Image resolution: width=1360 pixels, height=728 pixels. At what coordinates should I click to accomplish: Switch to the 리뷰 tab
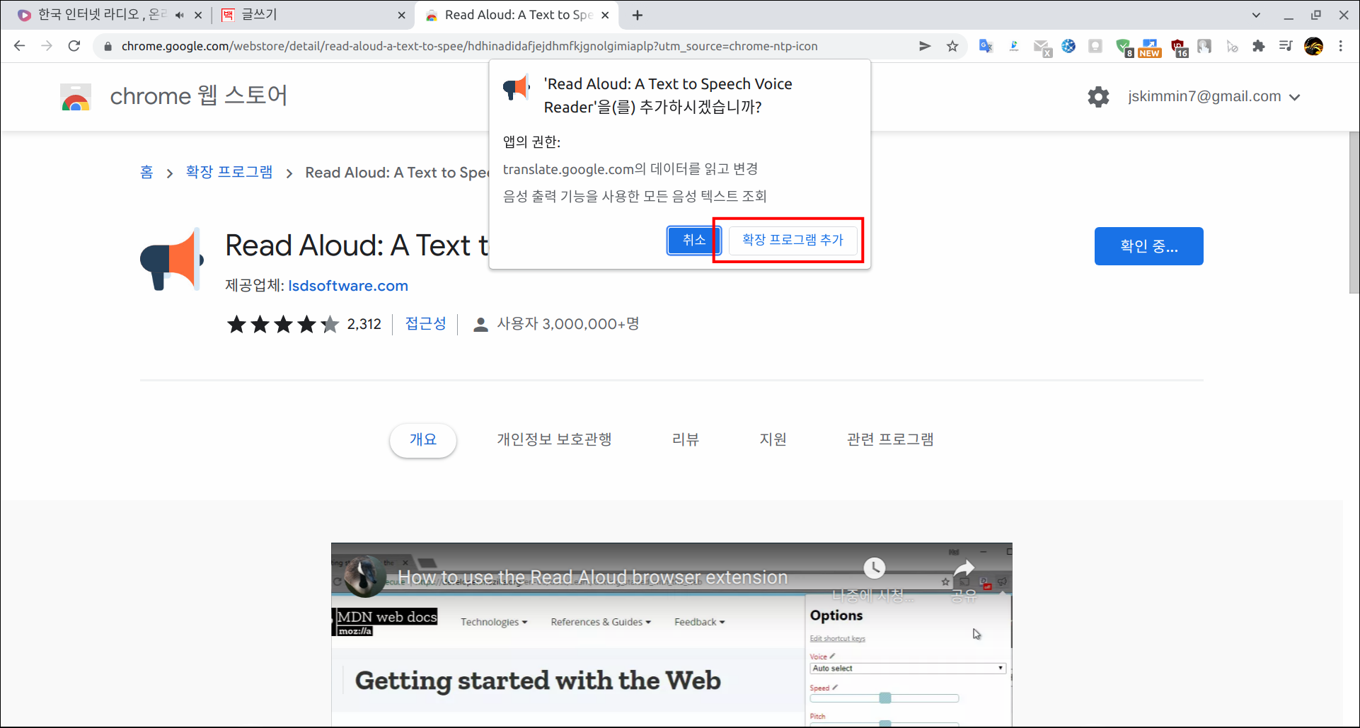pos(685,439)
